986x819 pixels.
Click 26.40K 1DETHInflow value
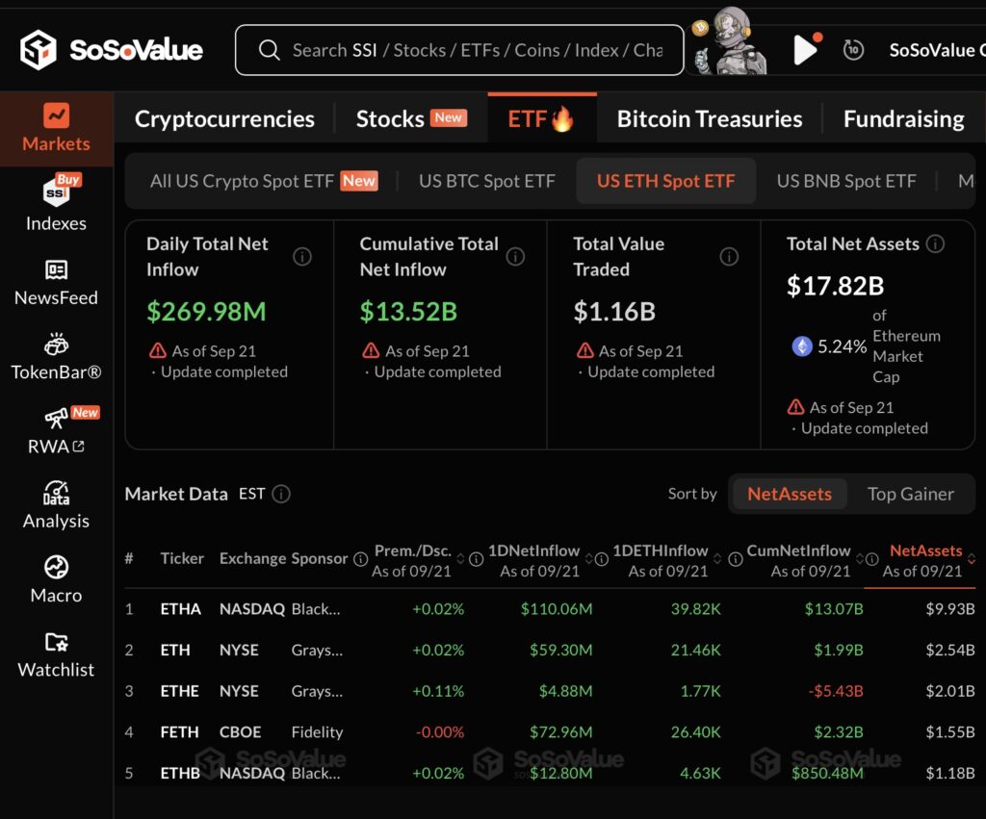(x=695, y=732)
